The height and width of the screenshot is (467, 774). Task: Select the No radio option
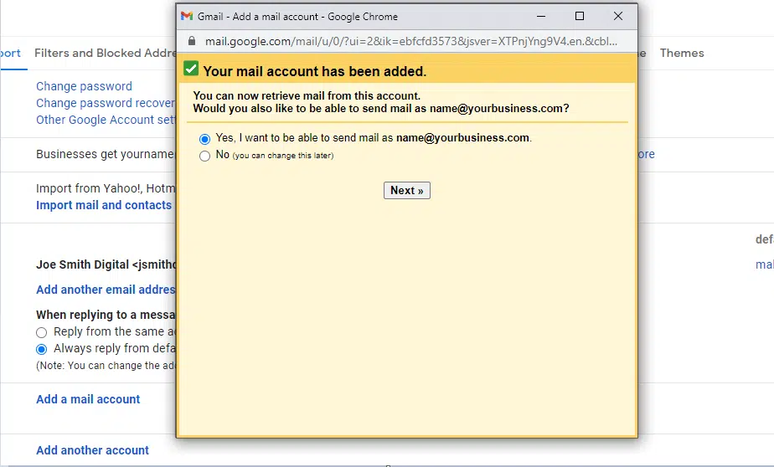[x=205, y=156]
